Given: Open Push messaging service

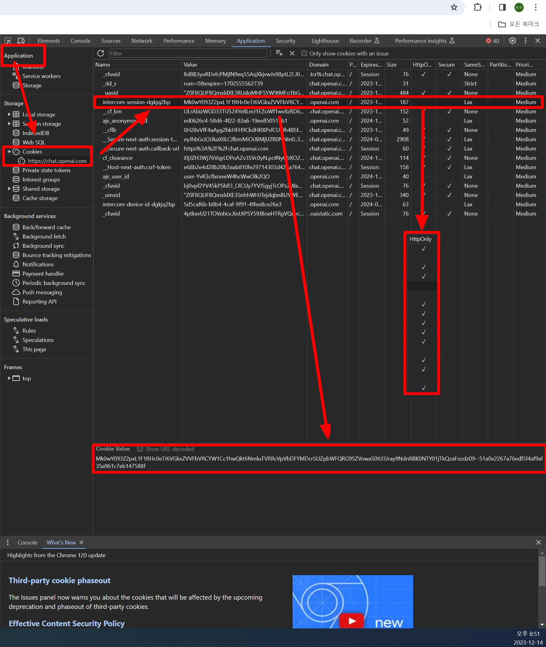Looking at the screenshot, I should [42, 292].
